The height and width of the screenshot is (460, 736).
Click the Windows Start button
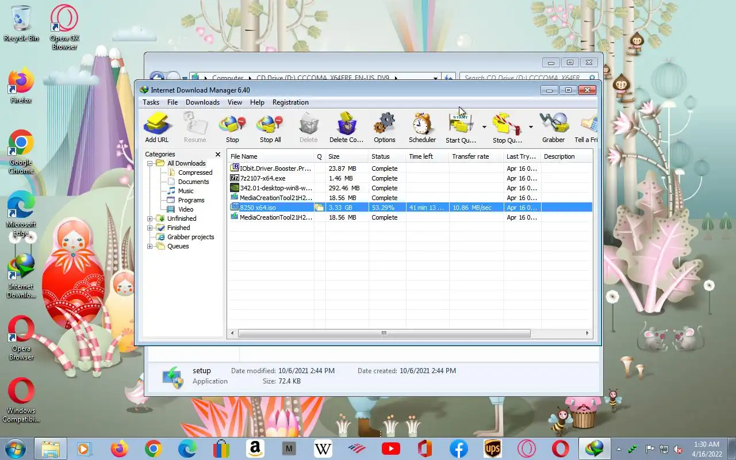coord(15,448)
